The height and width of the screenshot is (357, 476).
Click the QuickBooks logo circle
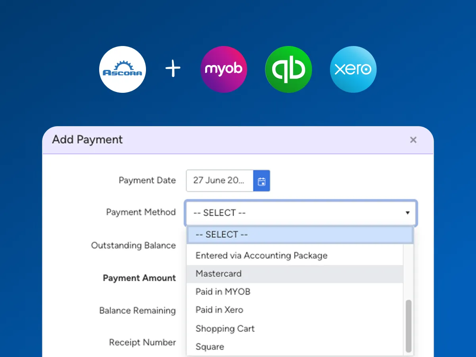click(x=288, y=69)
